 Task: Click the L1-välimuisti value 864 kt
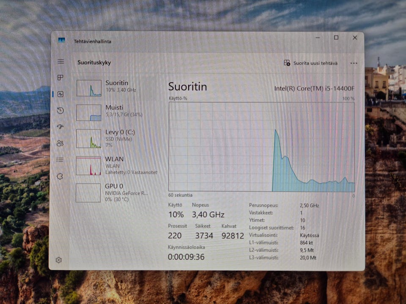coord(306,243)
